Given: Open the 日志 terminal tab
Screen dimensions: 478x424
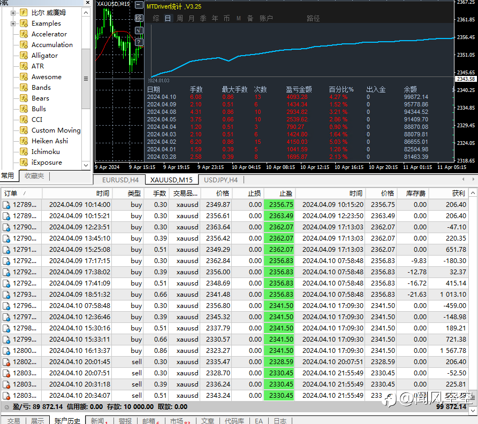Looking at the screenshot, I should pos(280,421).
